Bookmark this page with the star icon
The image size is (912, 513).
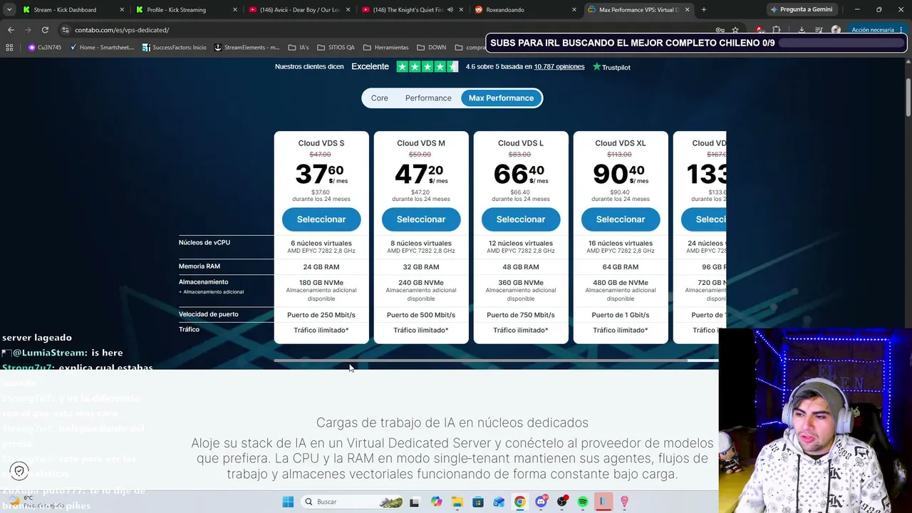[735, 30]
